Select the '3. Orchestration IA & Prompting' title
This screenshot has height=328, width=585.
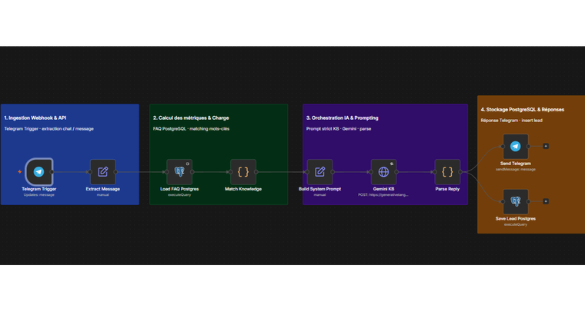[x=342, y=118]
